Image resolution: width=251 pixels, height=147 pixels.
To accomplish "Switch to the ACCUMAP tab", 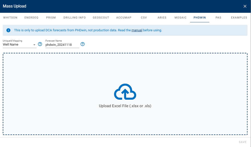I will (124, 18).
